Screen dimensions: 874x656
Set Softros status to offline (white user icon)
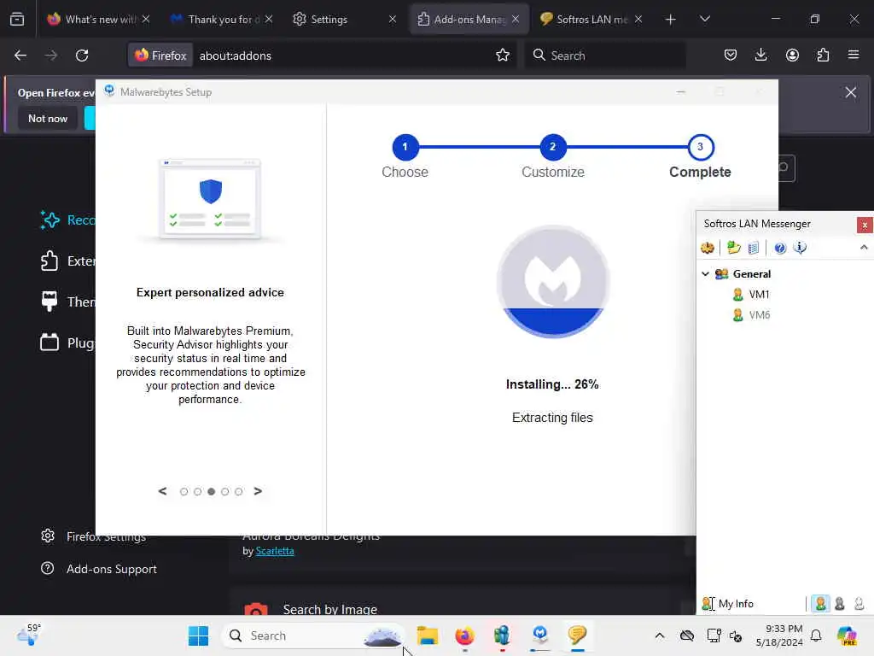pyautogui.click(x=859, y=604)
